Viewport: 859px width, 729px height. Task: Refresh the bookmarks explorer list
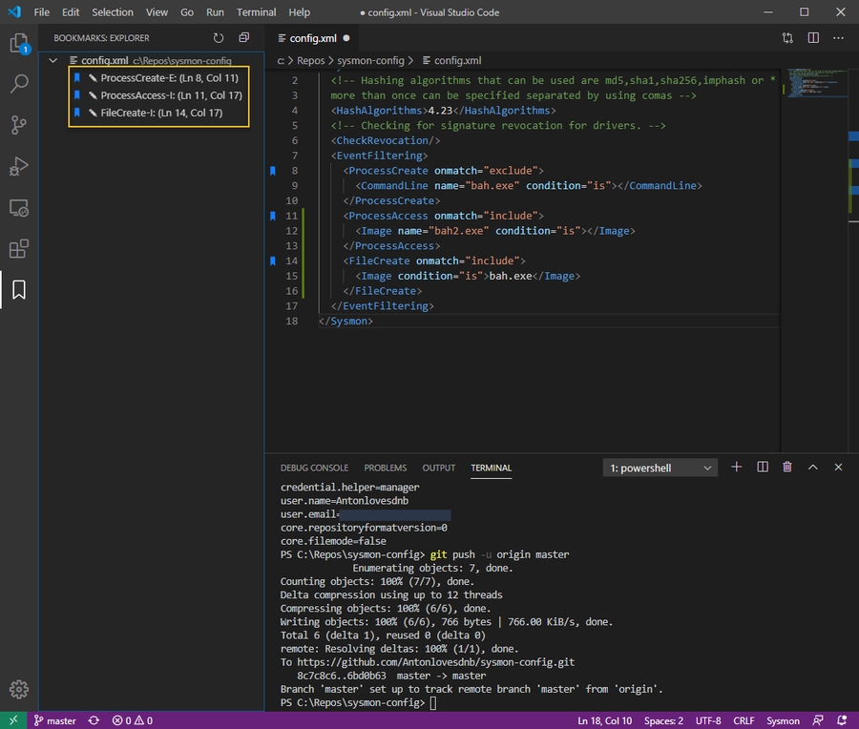[x=219, y=38]
